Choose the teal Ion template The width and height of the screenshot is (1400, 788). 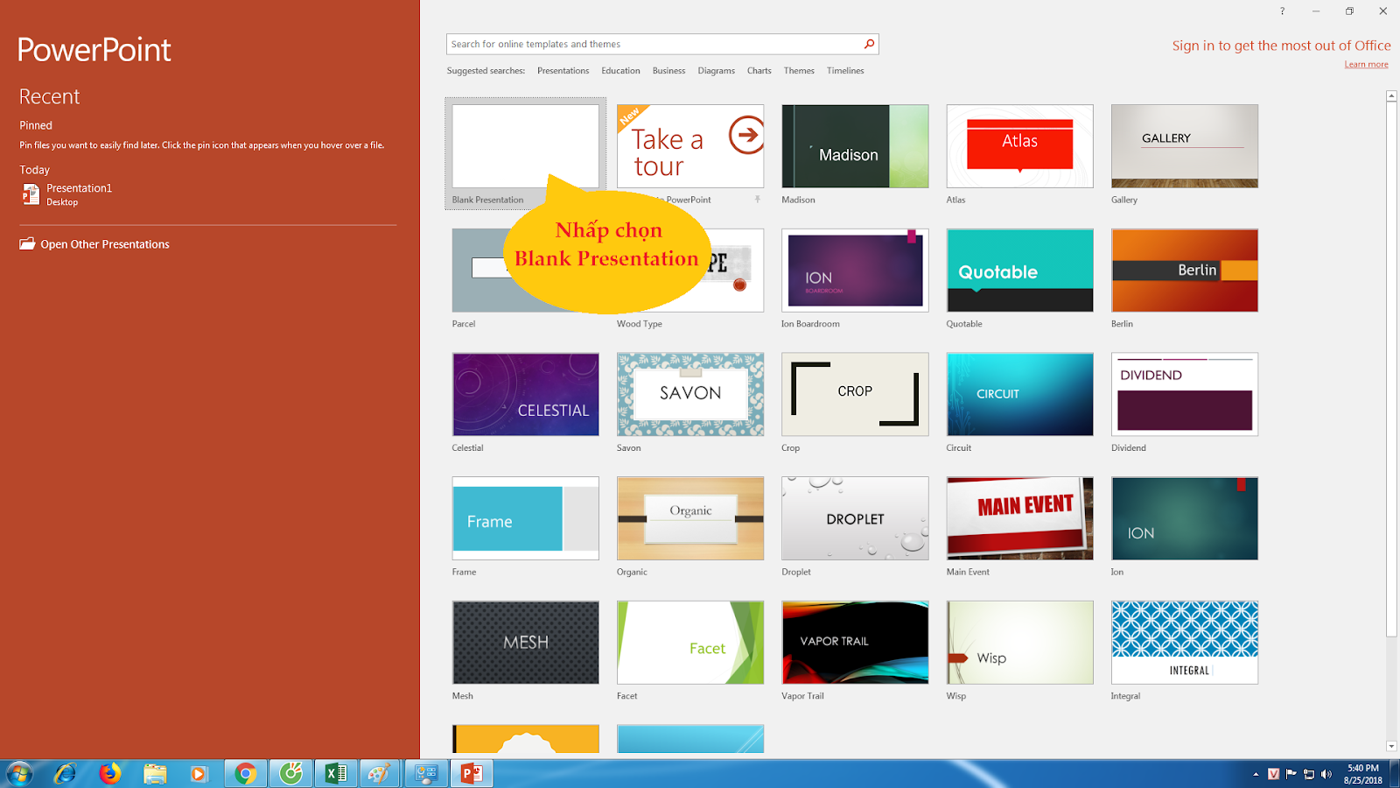[1185, 518]
